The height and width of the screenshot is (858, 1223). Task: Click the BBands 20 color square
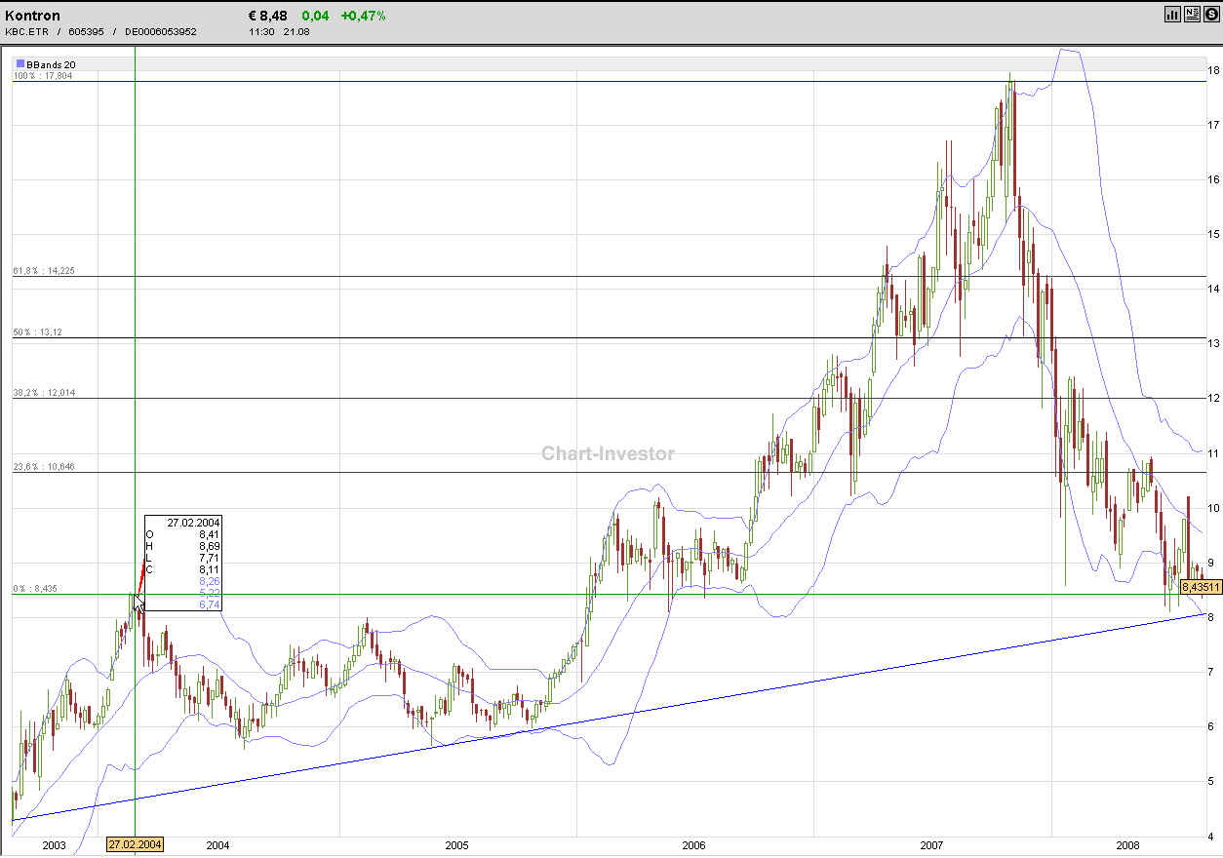pos(20,64)
